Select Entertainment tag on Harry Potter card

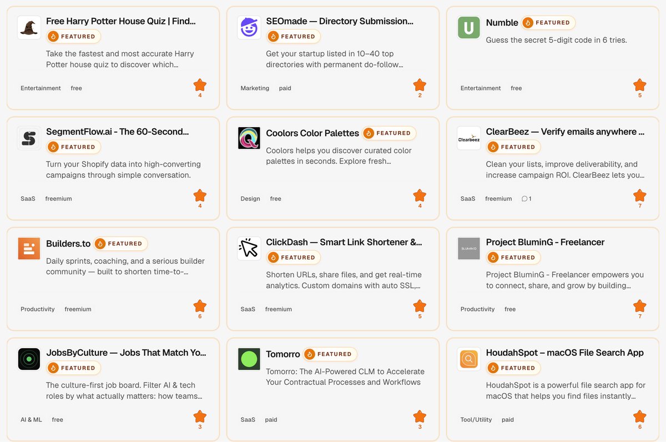pyautogui.click(x=41, y=88)
